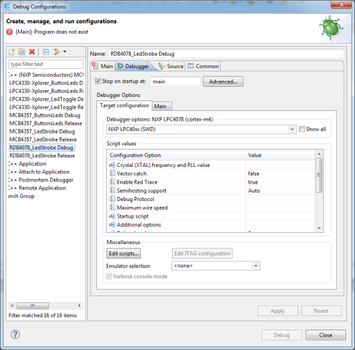Click the Script values vertical scrollbar thumb

(319, 175)
